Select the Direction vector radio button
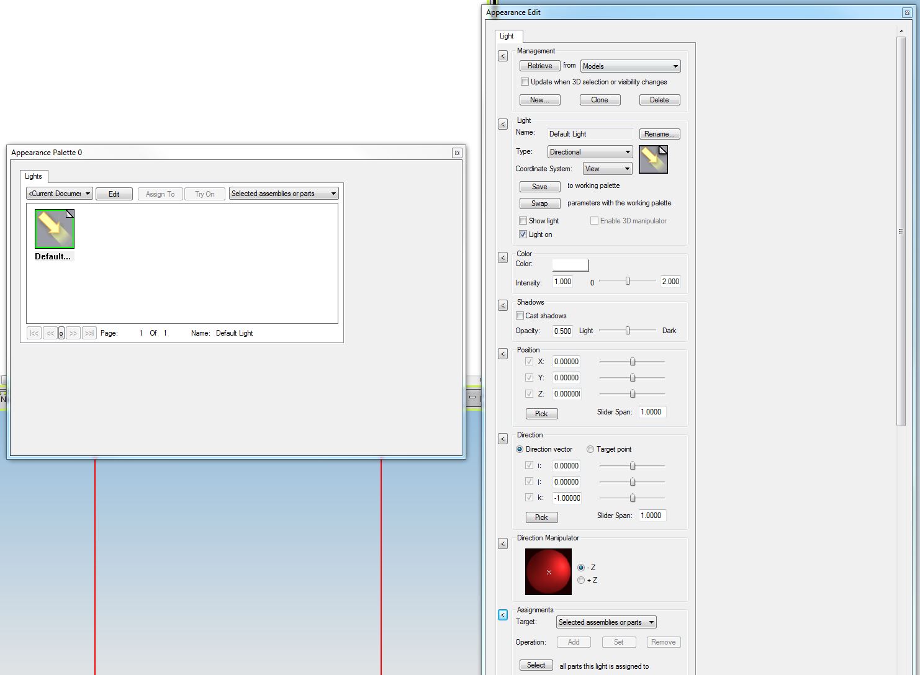 pyautogui.click(x=520, y=449)
